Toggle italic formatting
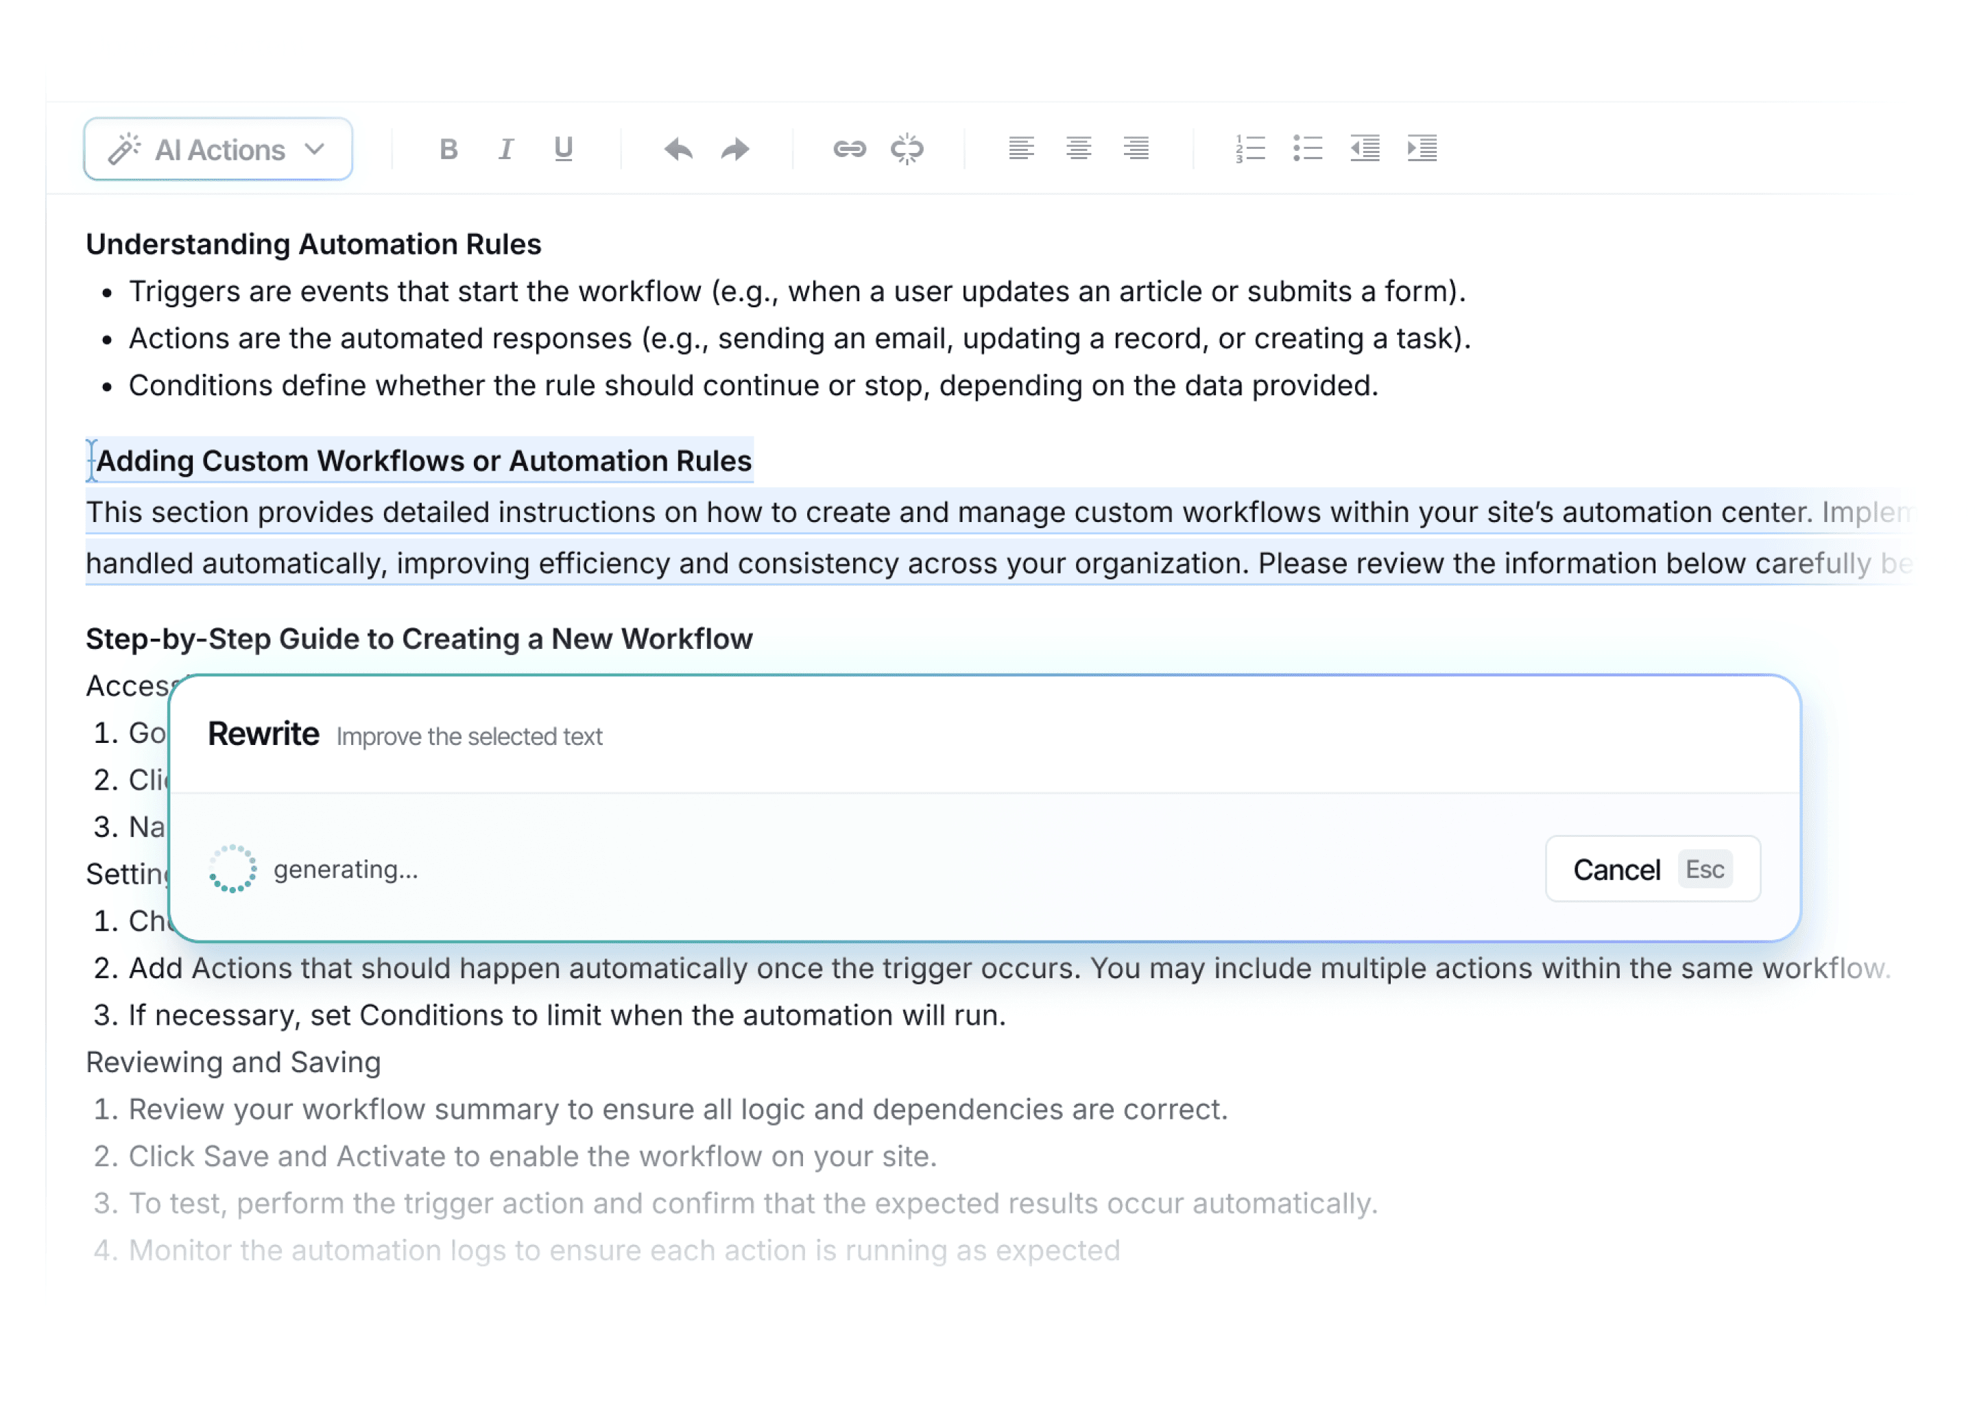Image resolution: width=1975 pixels, height=1420 pixels. click(x=506, y=150)
